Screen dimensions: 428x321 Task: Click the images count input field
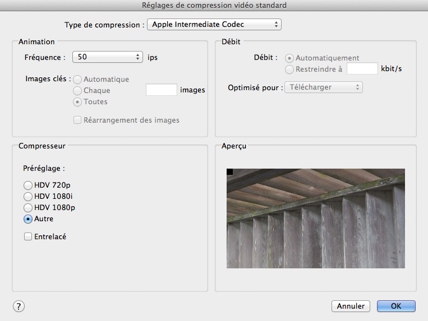162,90
